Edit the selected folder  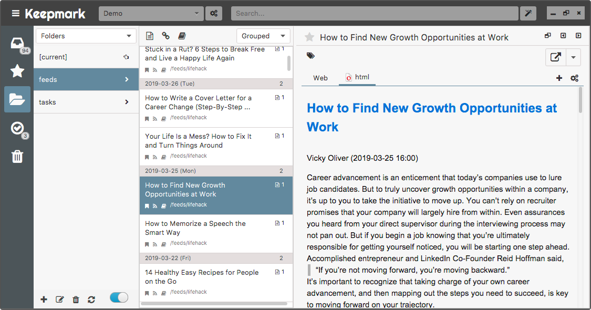pos(59,299)
